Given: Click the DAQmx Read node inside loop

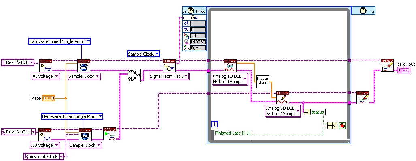Looking at the screenshot, I should pos(230,66).
